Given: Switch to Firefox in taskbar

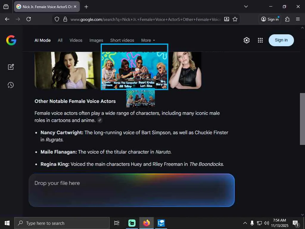Looking at the screenshot, I should (147, 223).
